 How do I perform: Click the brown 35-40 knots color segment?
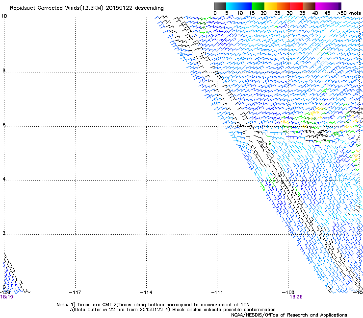(309, 6)
